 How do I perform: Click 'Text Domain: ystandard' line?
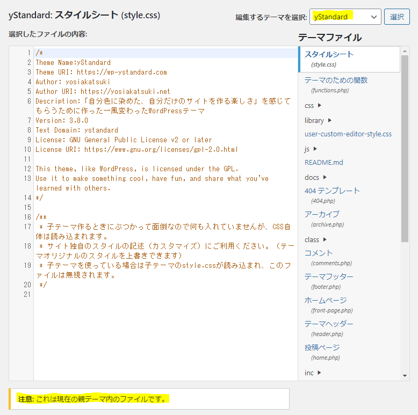click(77, 130)
